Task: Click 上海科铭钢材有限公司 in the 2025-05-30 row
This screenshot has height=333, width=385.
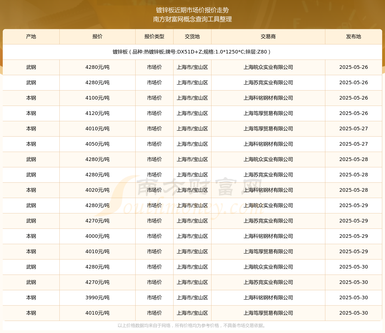Action: click(x=268, y=298)
